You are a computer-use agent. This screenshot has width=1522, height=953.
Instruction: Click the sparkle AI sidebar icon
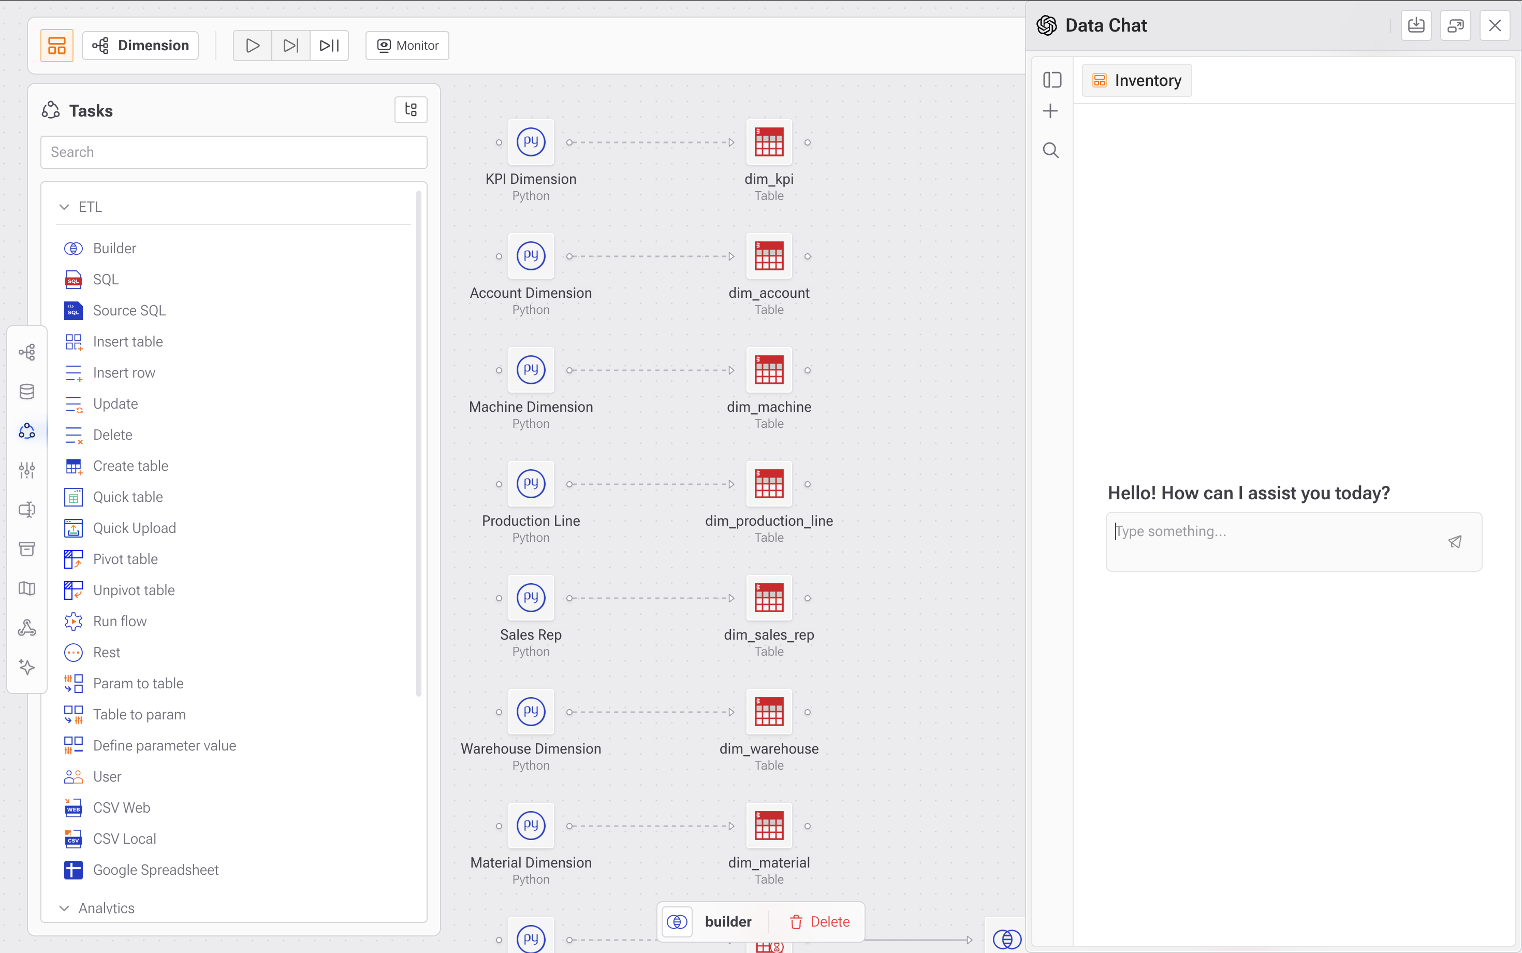pyautogui.click(x=27, y=666)
